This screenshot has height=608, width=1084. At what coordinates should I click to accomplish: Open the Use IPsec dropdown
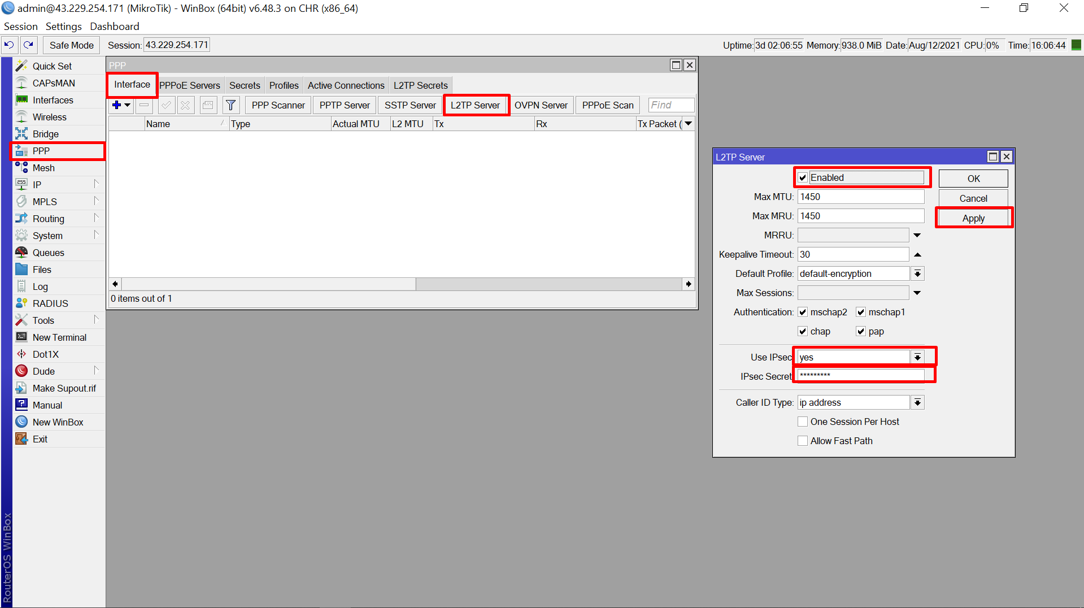click(917, 357)
